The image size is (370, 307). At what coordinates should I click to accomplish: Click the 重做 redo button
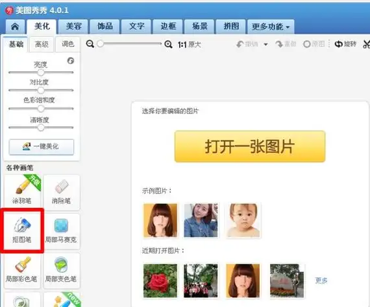286,44
